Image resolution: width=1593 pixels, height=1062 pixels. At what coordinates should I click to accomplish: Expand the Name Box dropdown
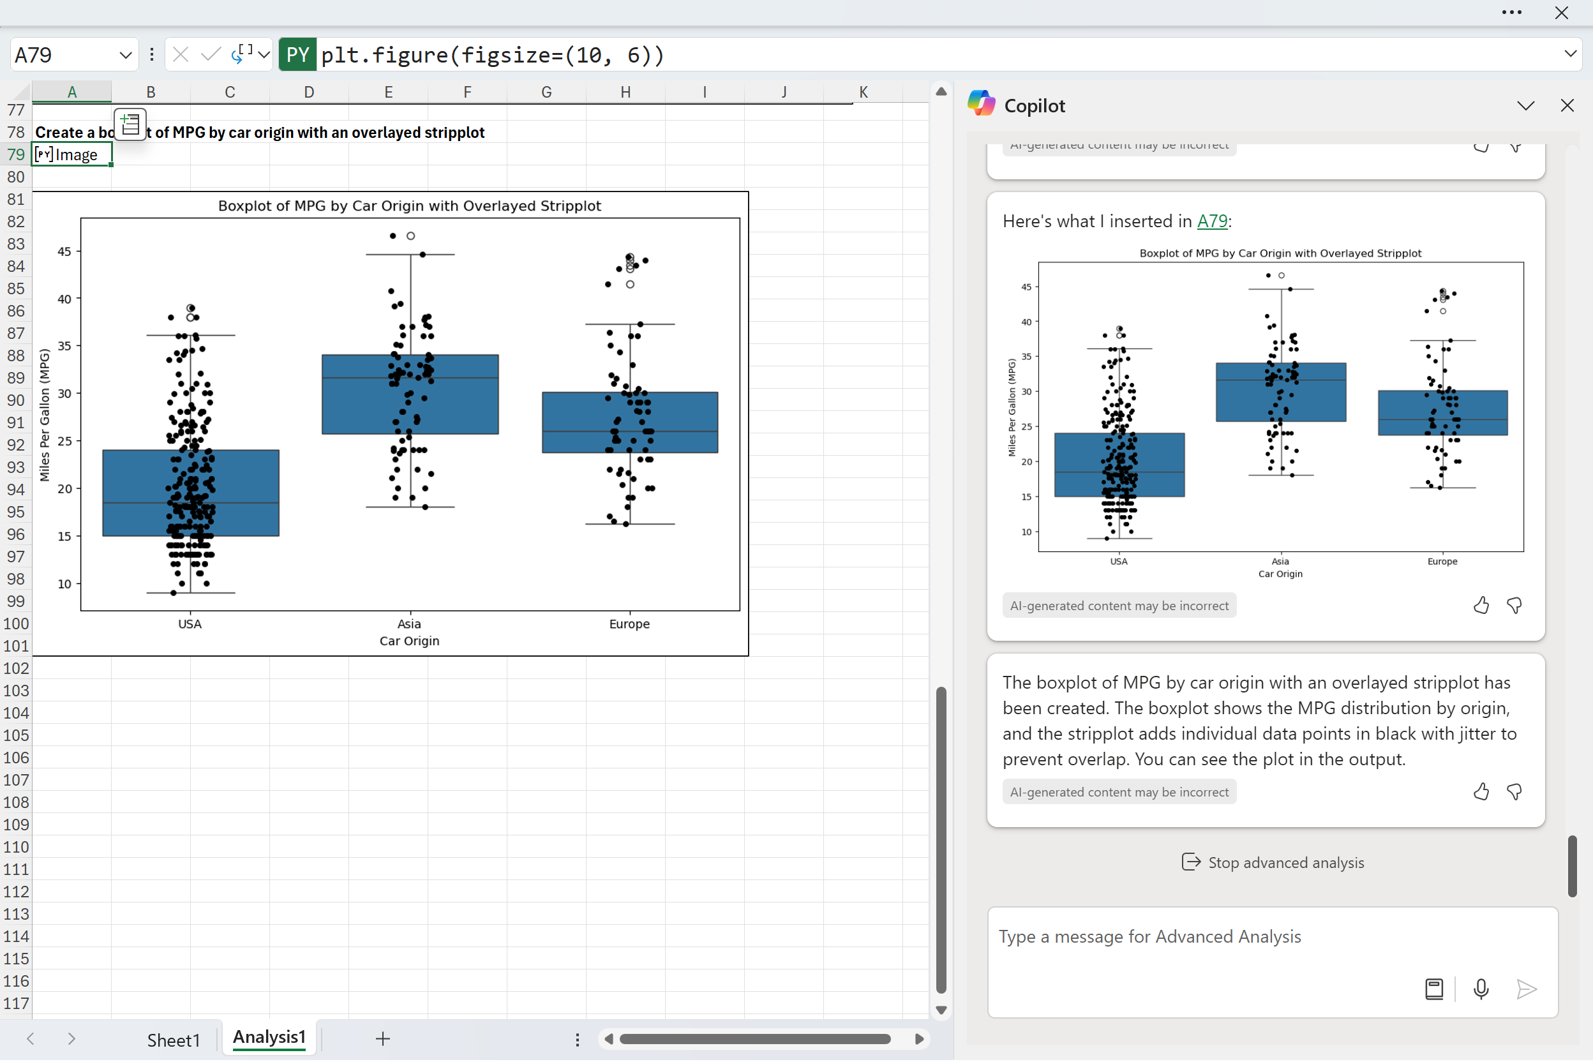click(125, 55)
